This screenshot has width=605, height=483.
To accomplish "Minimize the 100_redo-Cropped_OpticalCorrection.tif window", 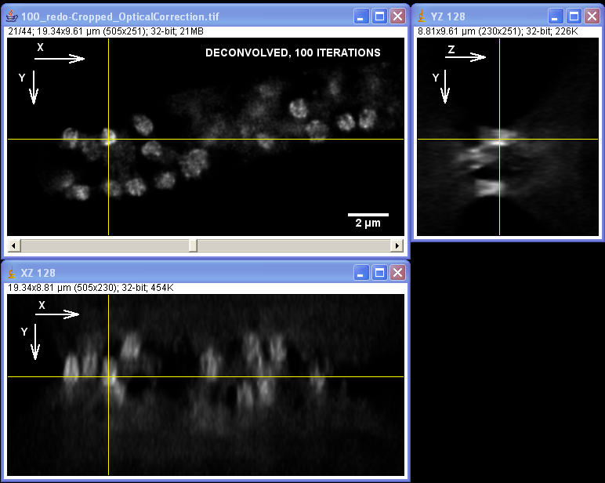I will (x=361, y=16).
